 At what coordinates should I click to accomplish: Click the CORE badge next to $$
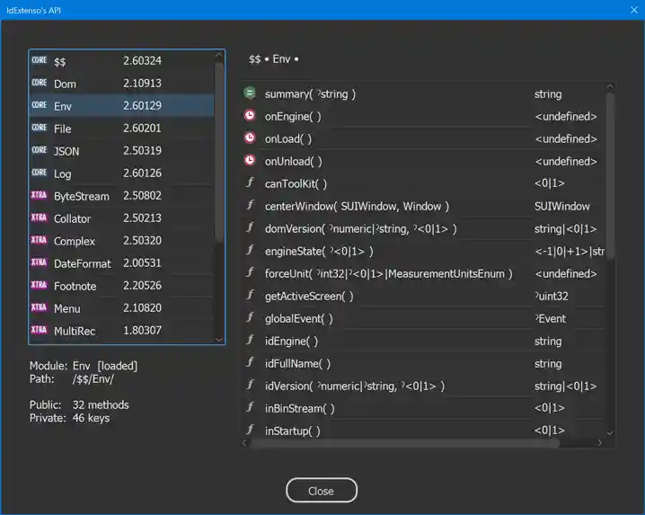(40, 60)
